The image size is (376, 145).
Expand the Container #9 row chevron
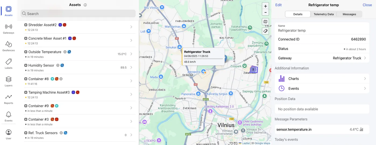pyautogui.click(x=131, y=108)
